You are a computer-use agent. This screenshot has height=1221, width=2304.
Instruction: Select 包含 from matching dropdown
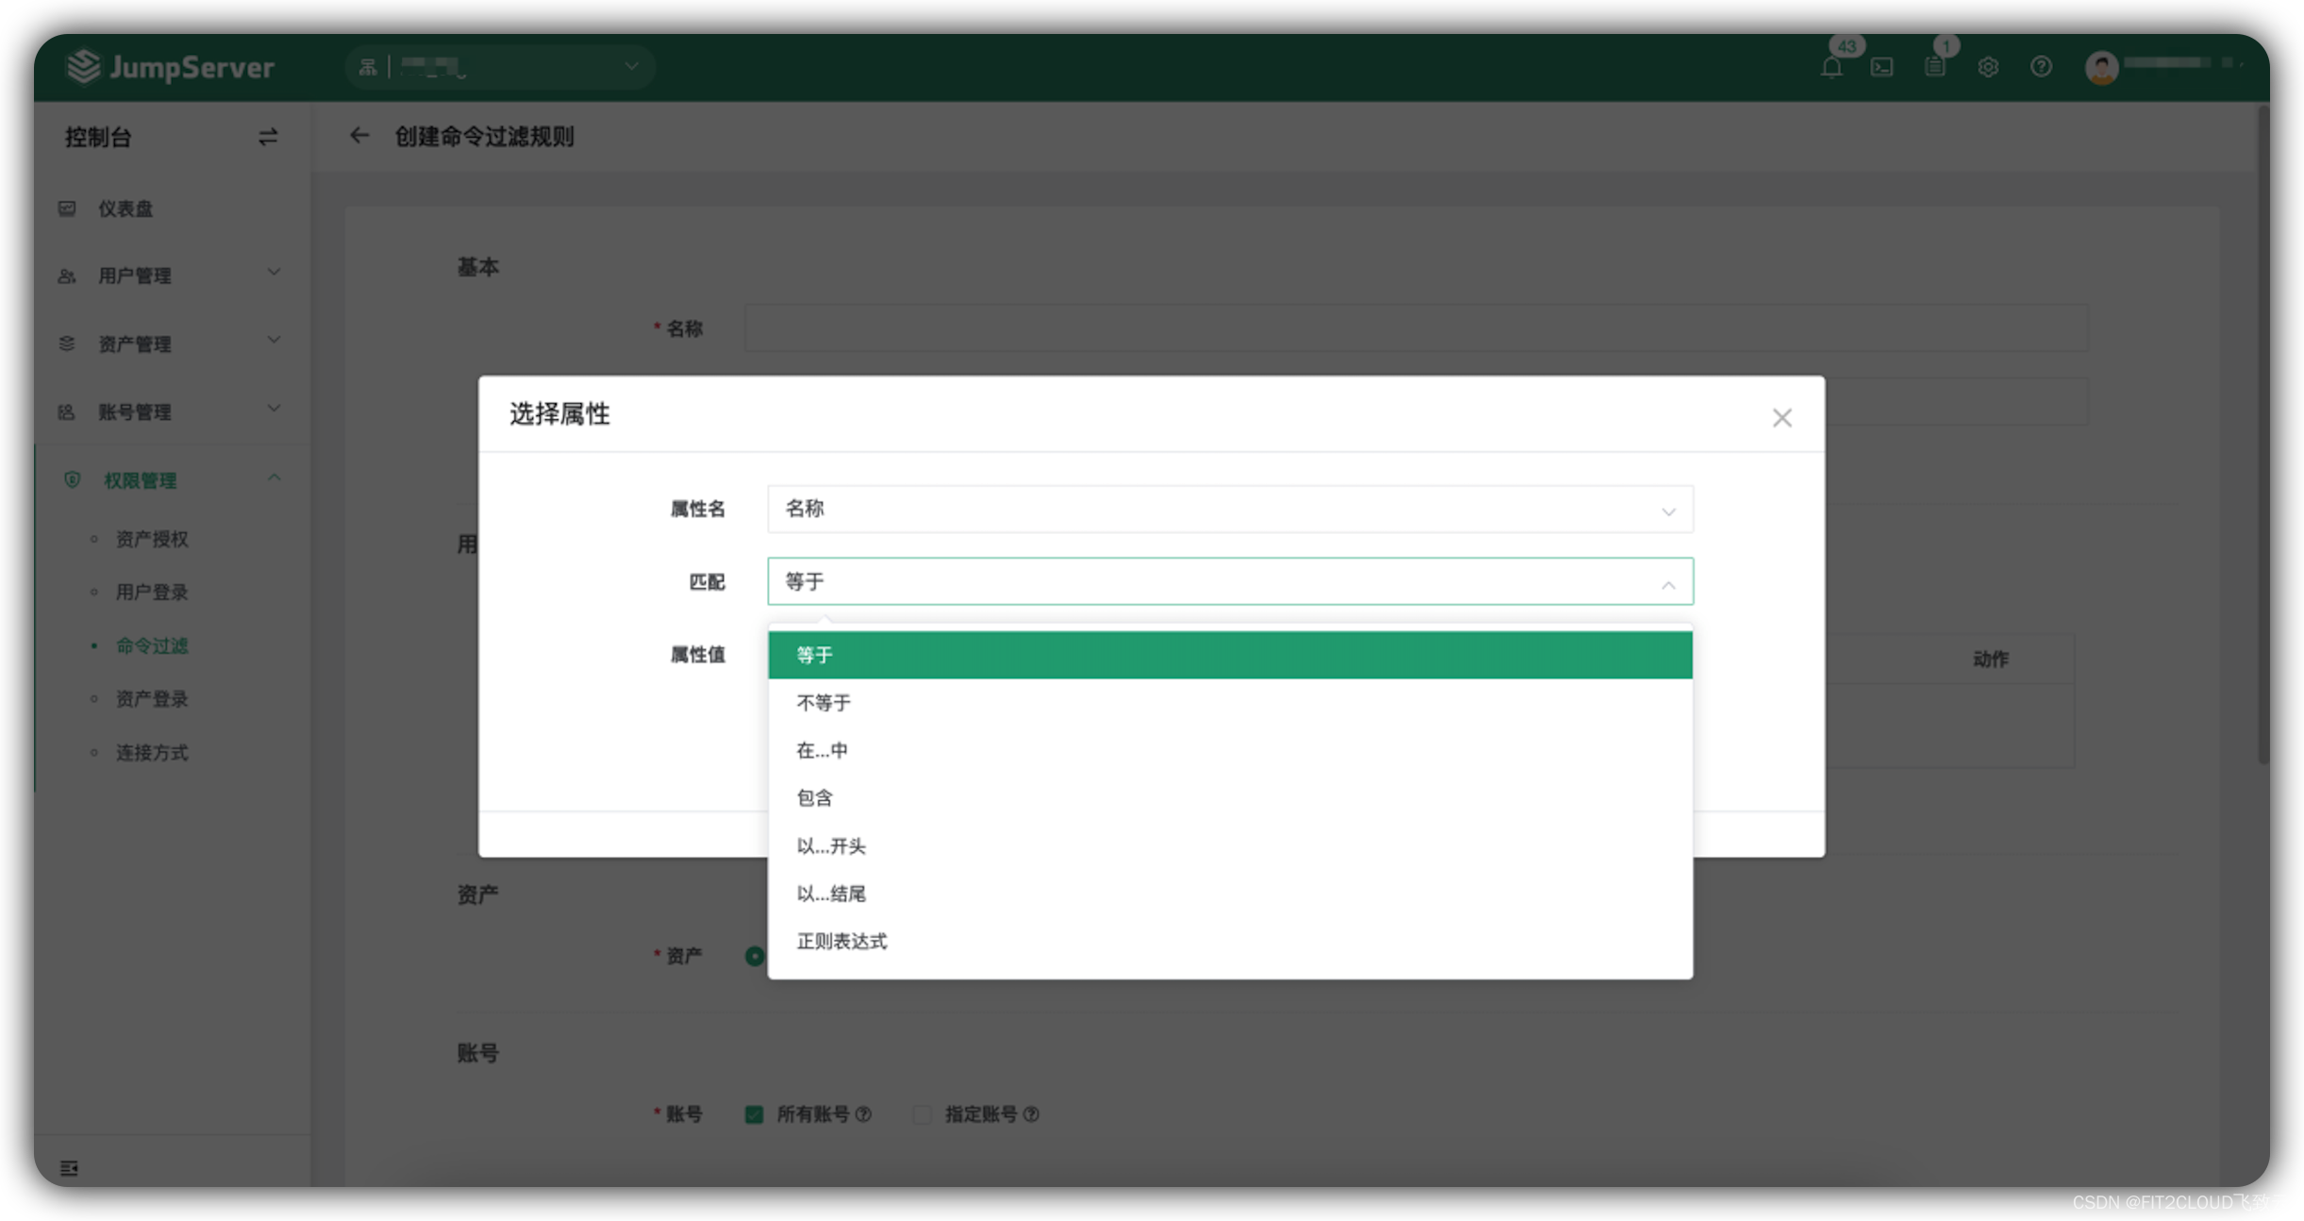point(815,797)
